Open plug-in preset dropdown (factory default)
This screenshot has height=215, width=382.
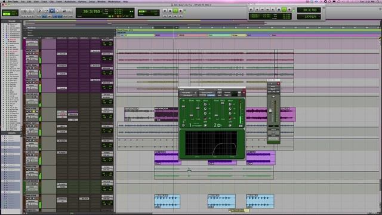click(x=207, y=93)
